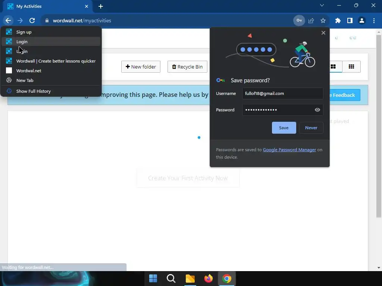Click the page vertical scrollbar
The height and width of the screenshot is (286, 382).
379,127
